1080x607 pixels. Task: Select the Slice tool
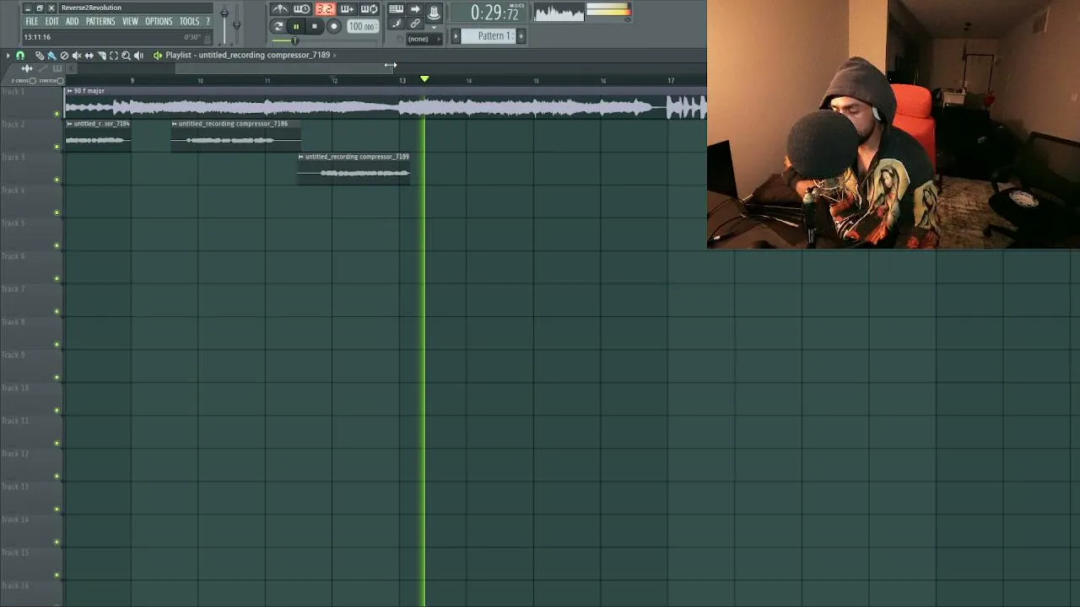tap(101, 56)
